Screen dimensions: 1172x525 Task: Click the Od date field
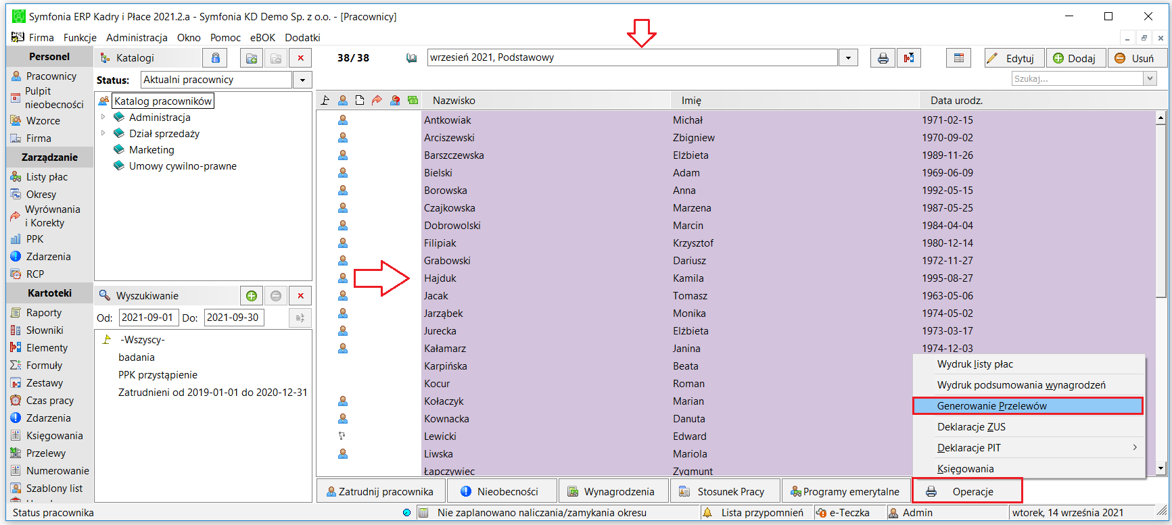pyautogui.click(x=148, y=318)
